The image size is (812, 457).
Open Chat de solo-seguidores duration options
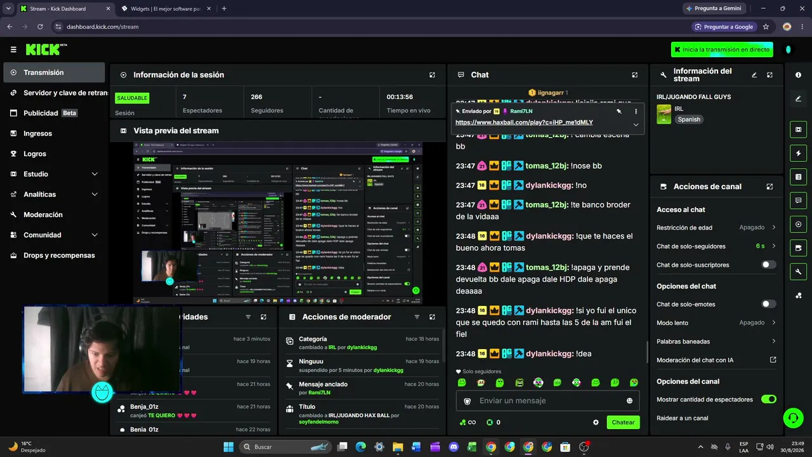pos(716,246)
